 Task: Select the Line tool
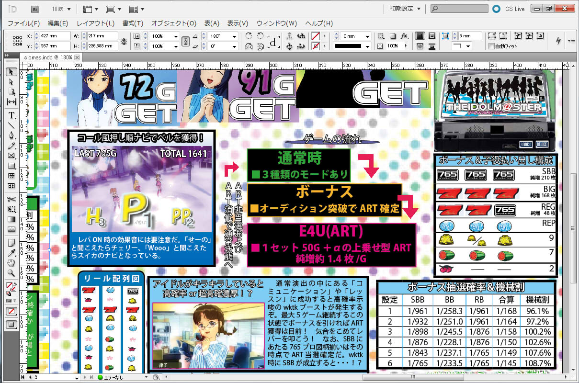coord(11,125)
